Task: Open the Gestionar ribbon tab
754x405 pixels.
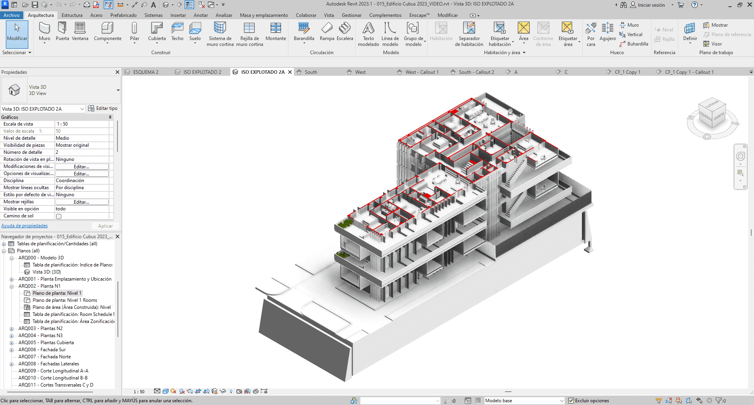Action: click(x=351, y=15)
